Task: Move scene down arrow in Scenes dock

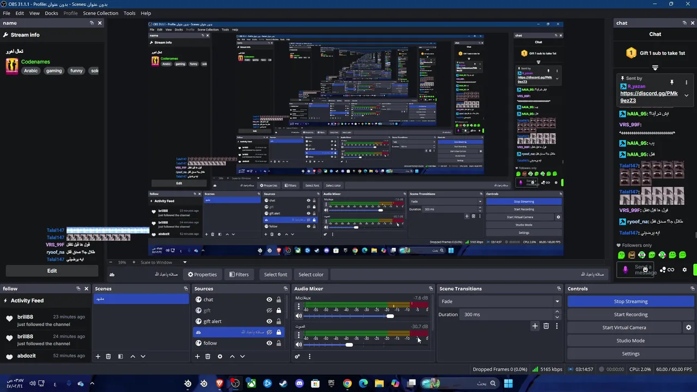Action: [143, 356]
